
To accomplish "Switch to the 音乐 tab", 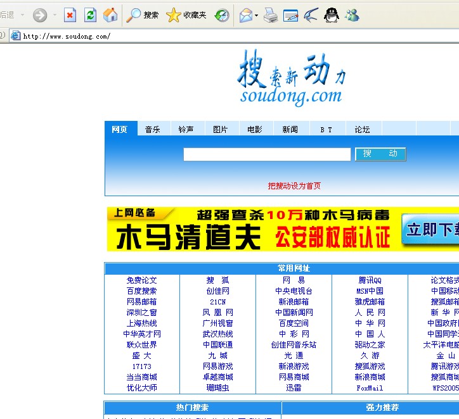I will coord(153,129).
